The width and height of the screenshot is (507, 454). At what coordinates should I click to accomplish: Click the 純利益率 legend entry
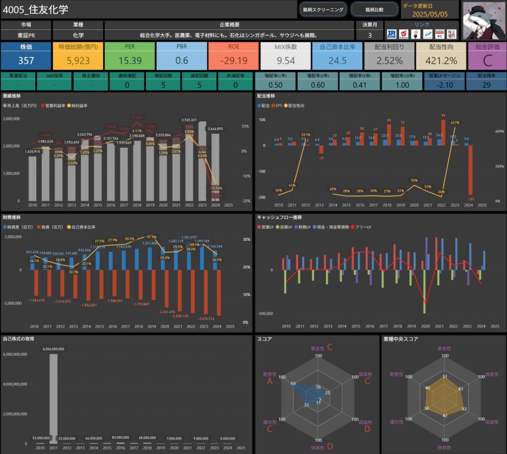pyautogui.click(x=77, y=106)
